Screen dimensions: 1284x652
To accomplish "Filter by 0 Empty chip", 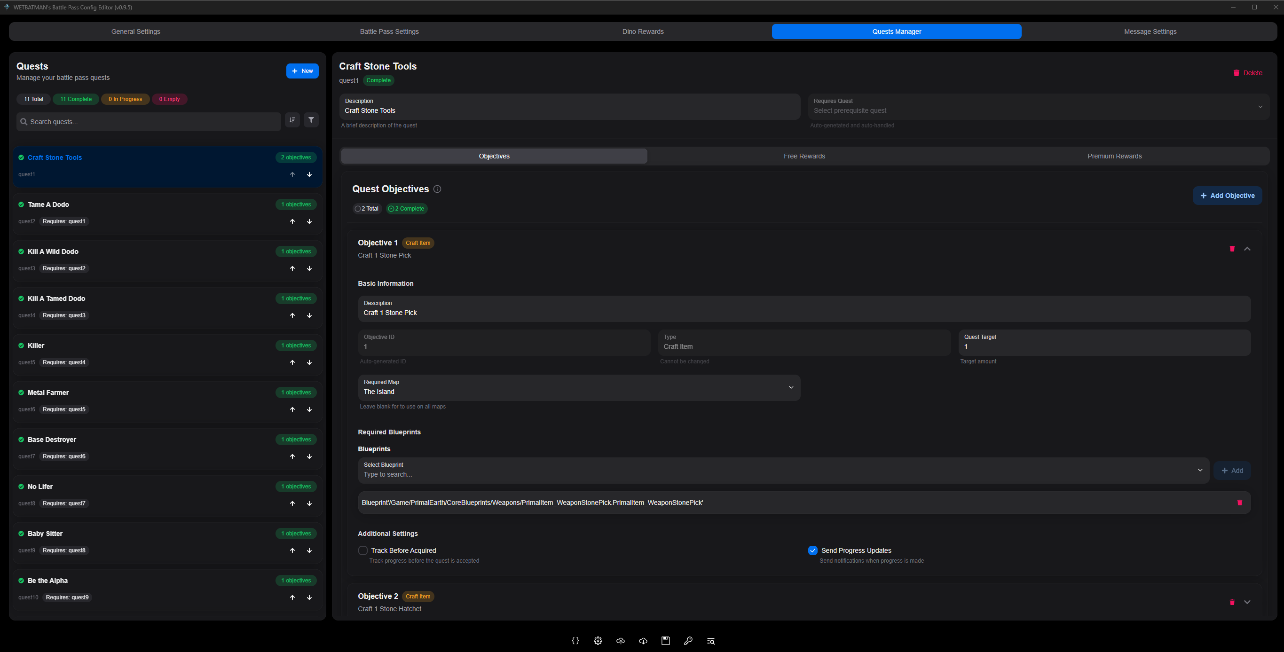I will [x=169, y=99].
